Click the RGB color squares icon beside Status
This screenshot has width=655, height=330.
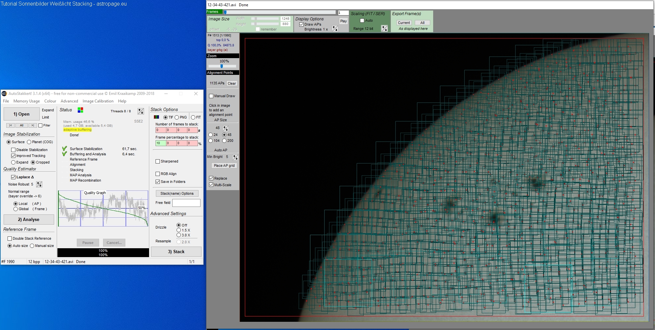80,110
